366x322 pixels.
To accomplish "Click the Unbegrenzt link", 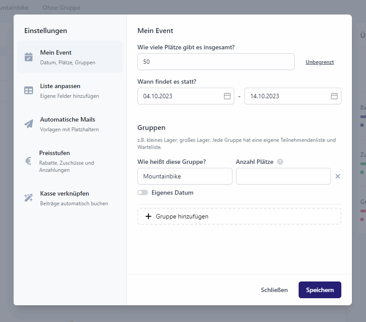I will [x=320, y=62].
